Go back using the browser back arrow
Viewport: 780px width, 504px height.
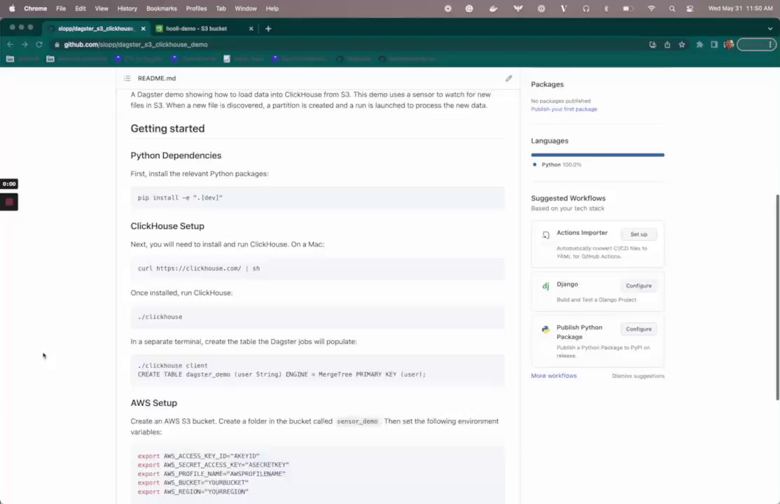(10, 45)
